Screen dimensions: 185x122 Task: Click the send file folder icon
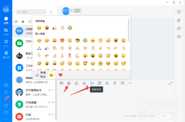pyautogui.click(x=92, y=83)
